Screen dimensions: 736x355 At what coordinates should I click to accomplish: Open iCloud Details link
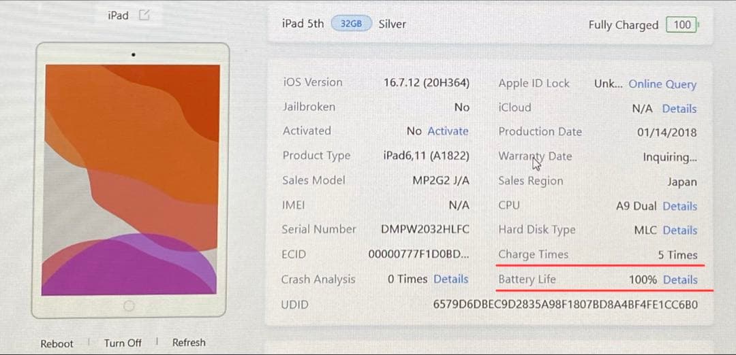[679, 109]
